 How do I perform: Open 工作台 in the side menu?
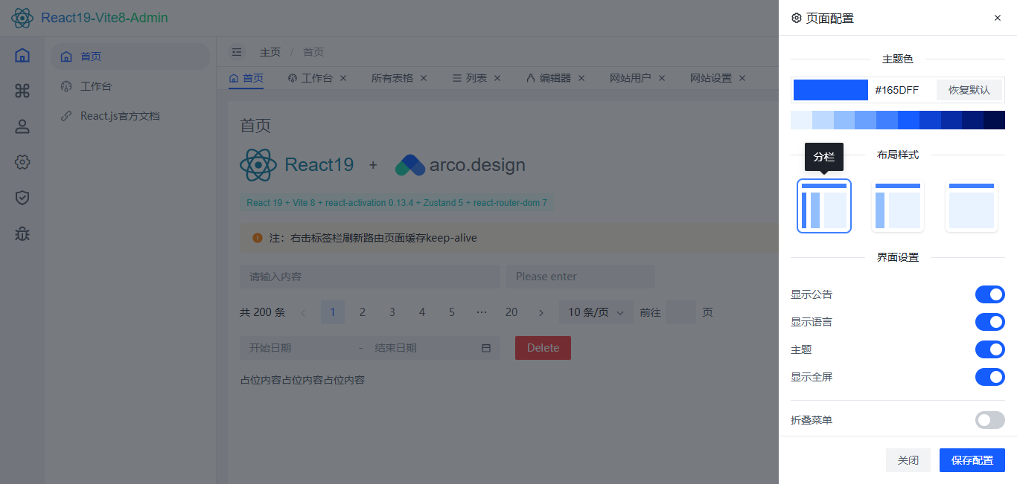tap(130, 86)
